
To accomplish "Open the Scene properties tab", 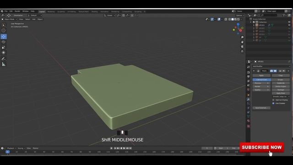I will 248,85.
